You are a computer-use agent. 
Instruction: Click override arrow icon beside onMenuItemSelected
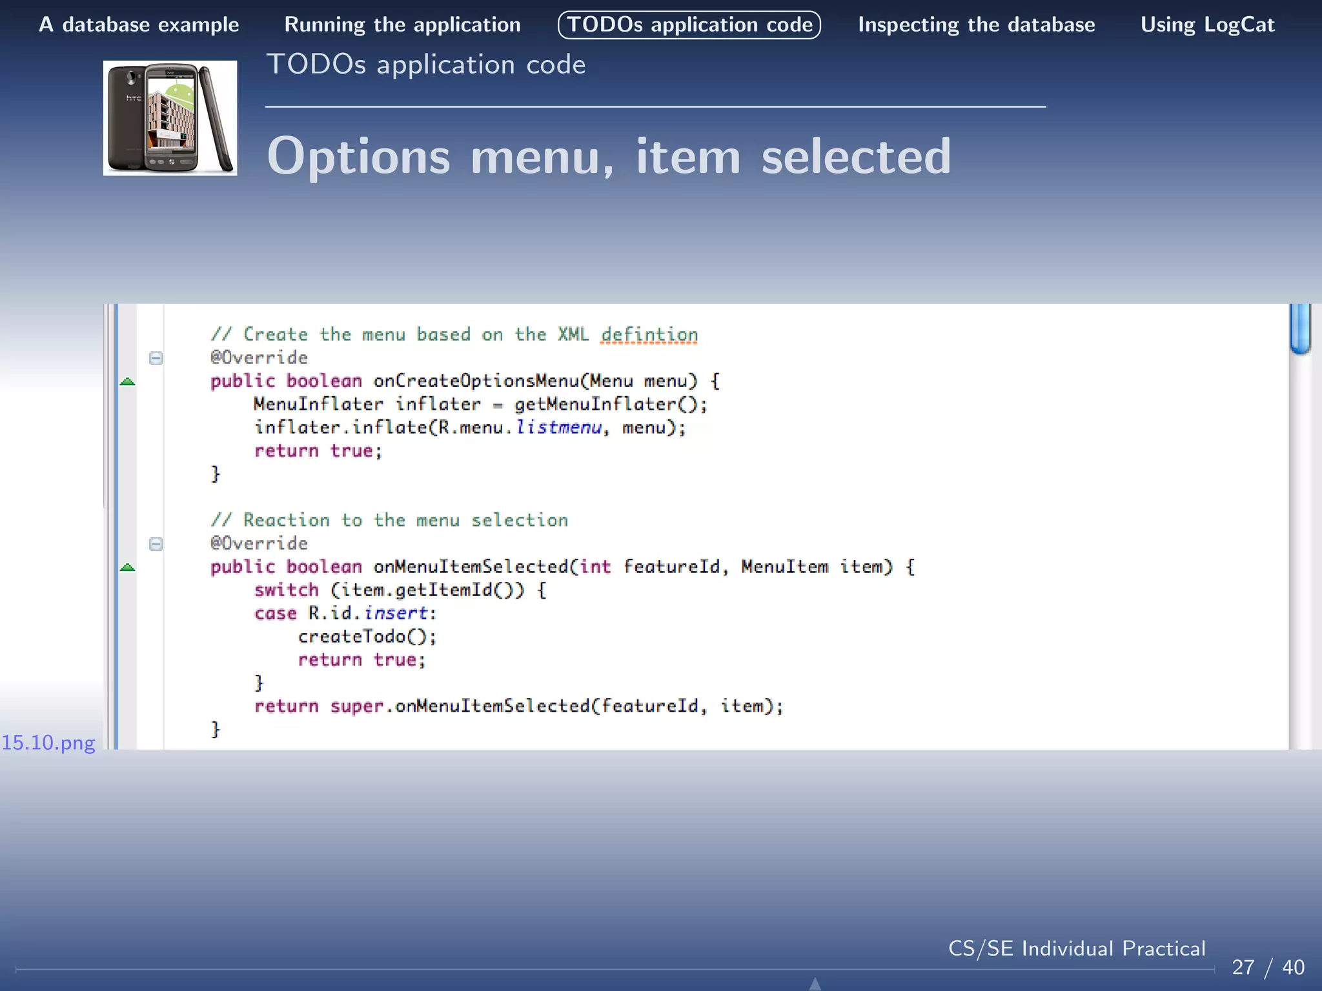(128, 567)
